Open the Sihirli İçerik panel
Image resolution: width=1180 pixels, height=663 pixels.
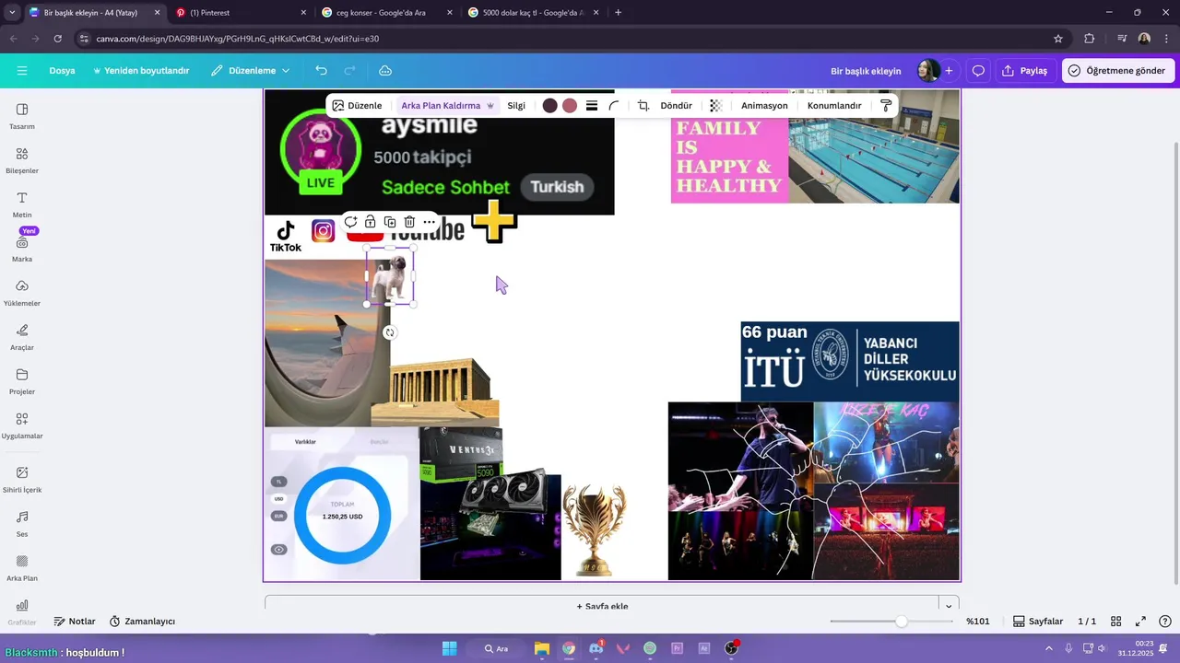click(22, 479)
